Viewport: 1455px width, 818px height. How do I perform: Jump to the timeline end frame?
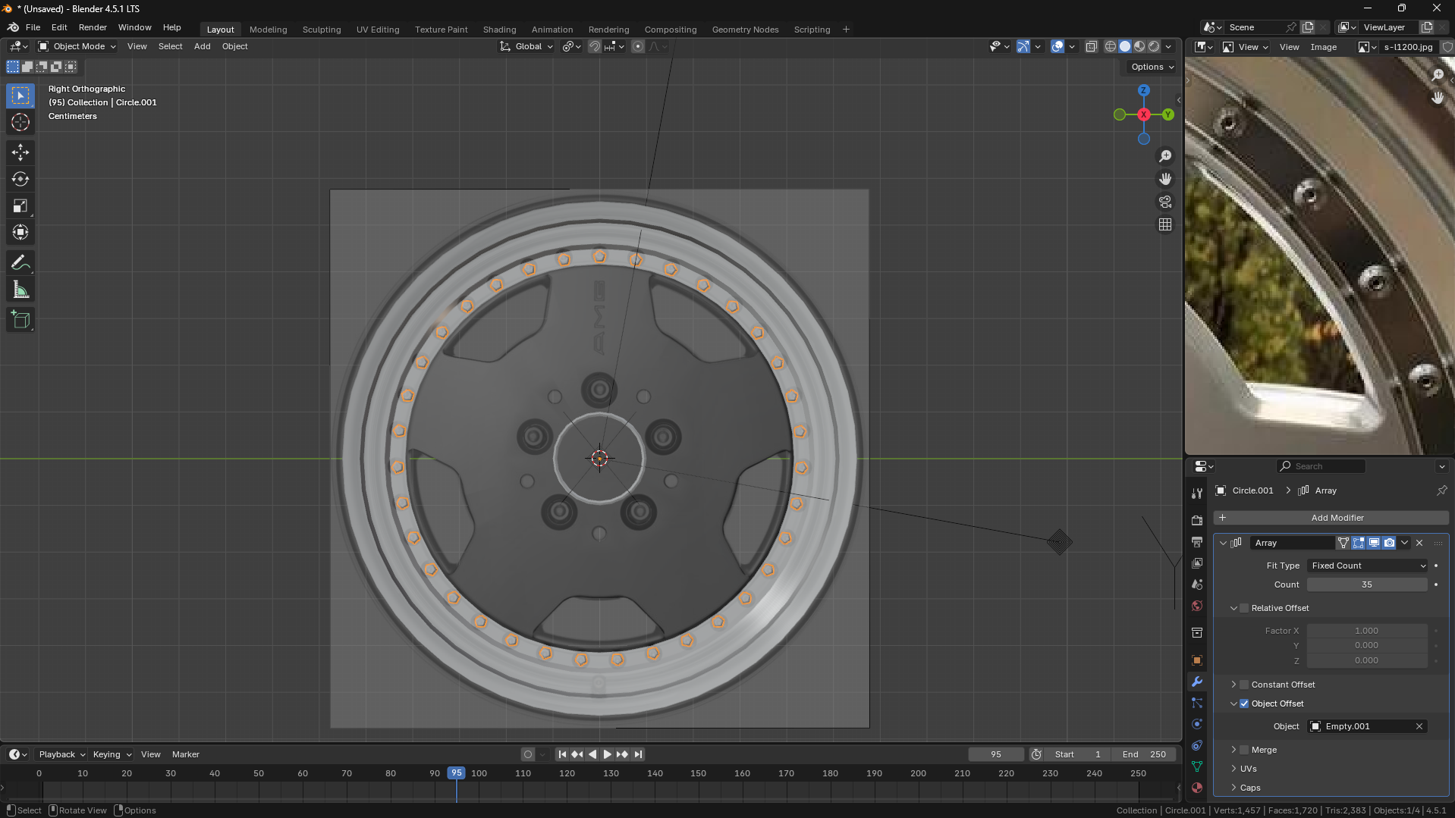click(638, 754)
